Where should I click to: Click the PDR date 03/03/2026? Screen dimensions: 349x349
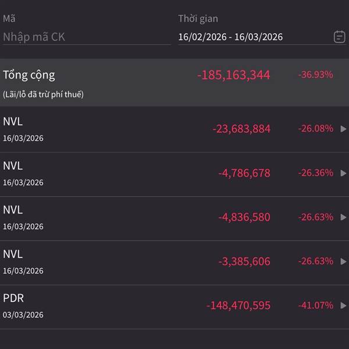[23, 315]
